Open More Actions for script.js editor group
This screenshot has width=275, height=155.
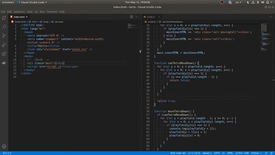[270, 17]
